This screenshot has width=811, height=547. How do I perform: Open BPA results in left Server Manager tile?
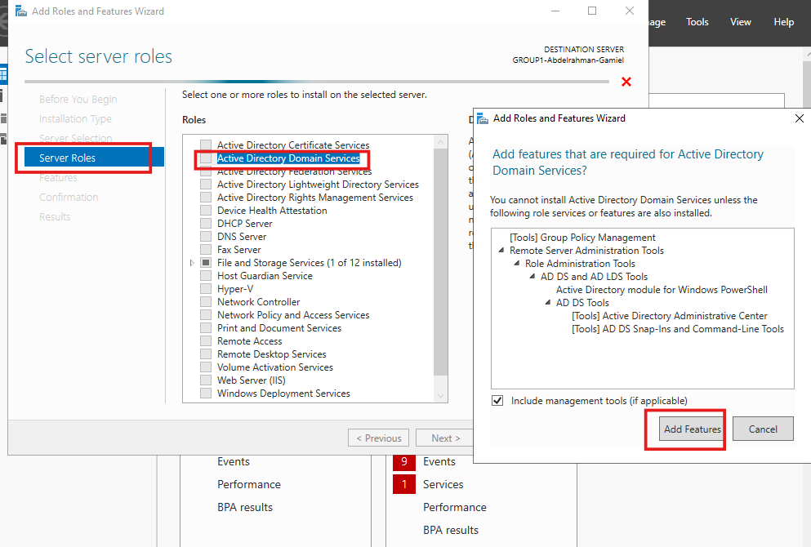pos(245,507)
